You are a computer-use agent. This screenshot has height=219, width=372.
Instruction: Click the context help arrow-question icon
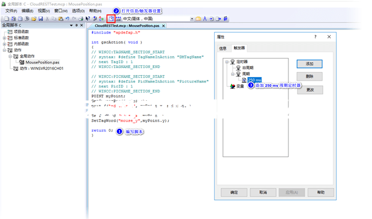[88, 18]
